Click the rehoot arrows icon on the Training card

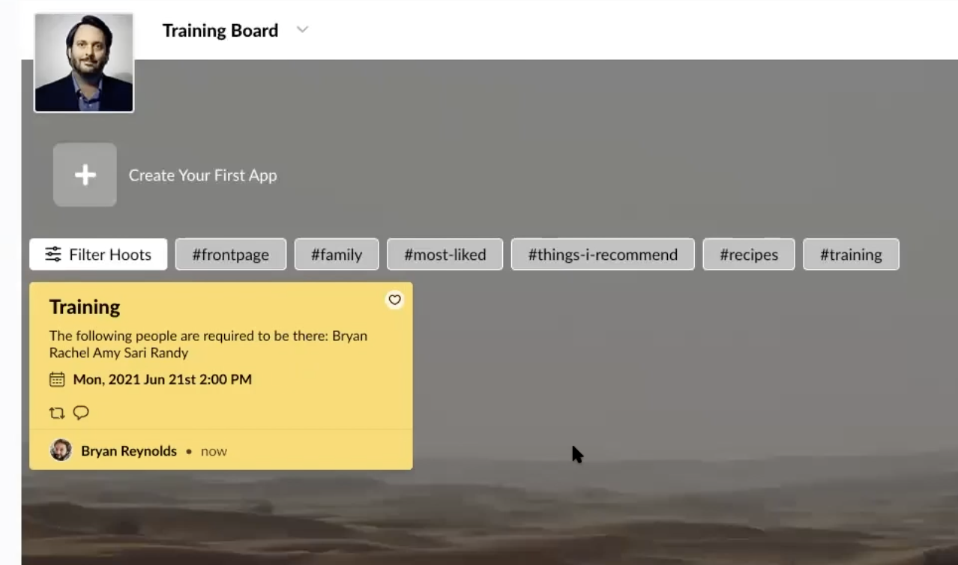[x=57, y=412]
